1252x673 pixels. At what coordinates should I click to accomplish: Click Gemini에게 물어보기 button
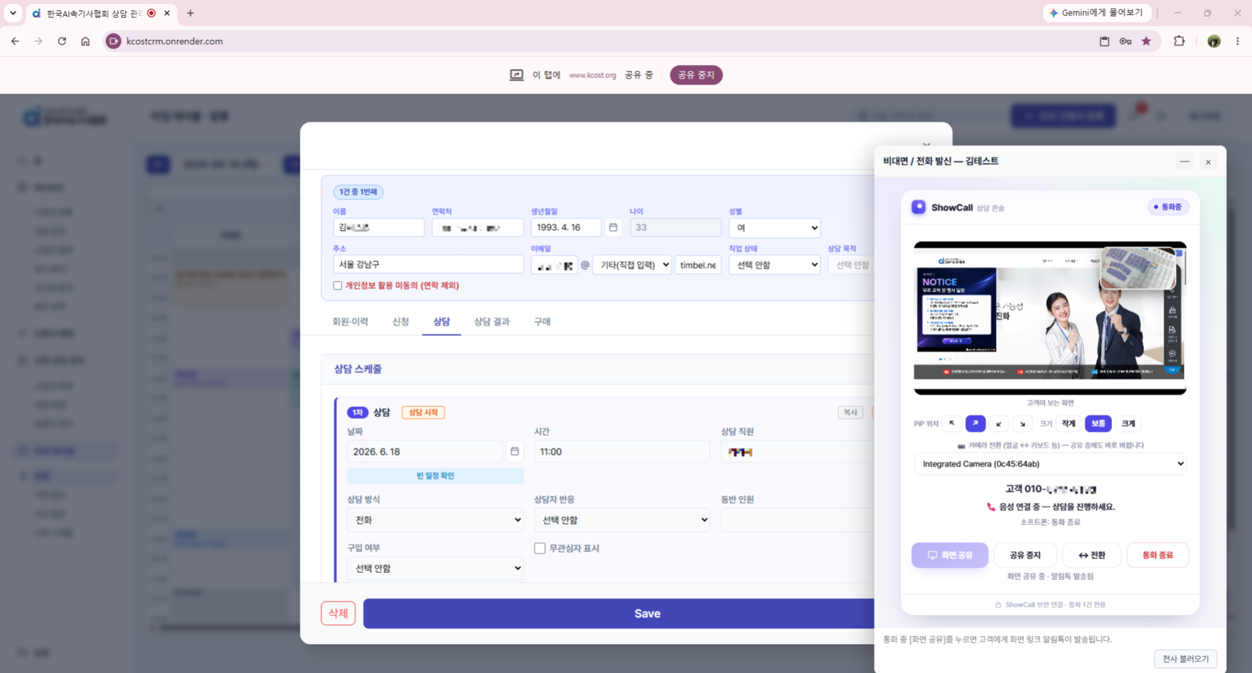click(1096, 13)
